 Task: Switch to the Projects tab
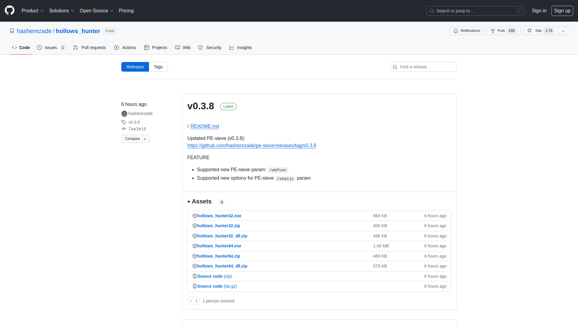click(x=156, y=48)
